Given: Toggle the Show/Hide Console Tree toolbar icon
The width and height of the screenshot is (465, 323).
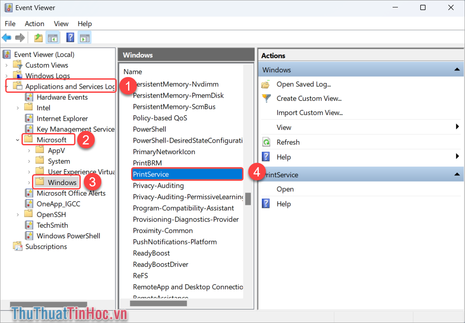Looking at the screenshot, I should (53, 38).
